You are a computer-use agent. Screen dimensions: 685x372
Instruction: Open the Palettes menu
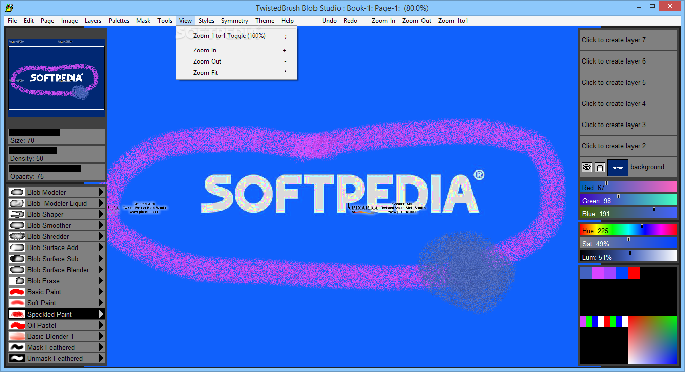(119, 21)
